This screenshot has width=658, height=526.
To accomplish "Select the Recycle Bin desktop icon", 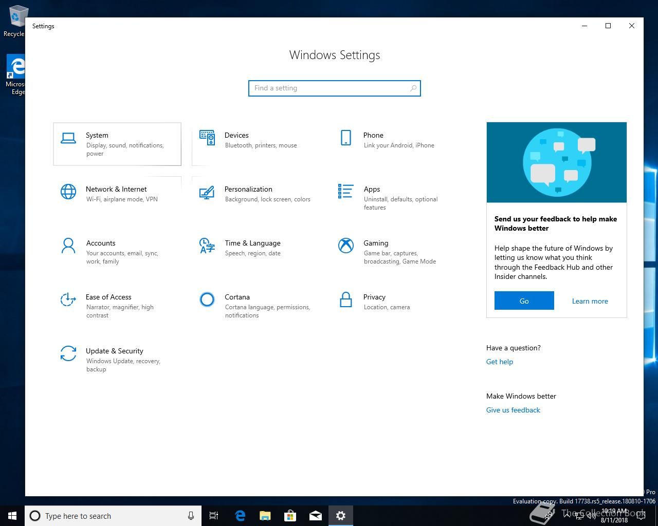I will (x=14, y=21).
